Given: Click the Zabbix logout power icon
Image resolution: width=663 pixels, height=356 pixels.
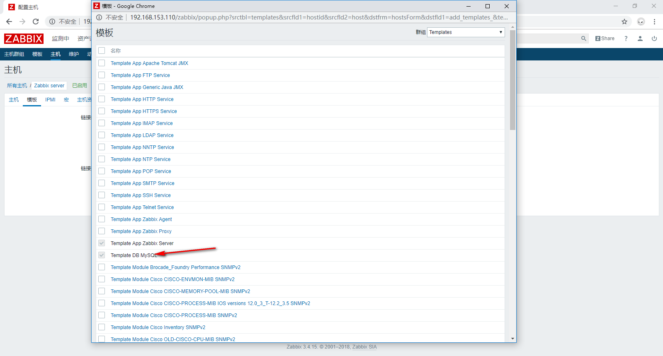Looking at the screenshot, I should pos(654,38).
